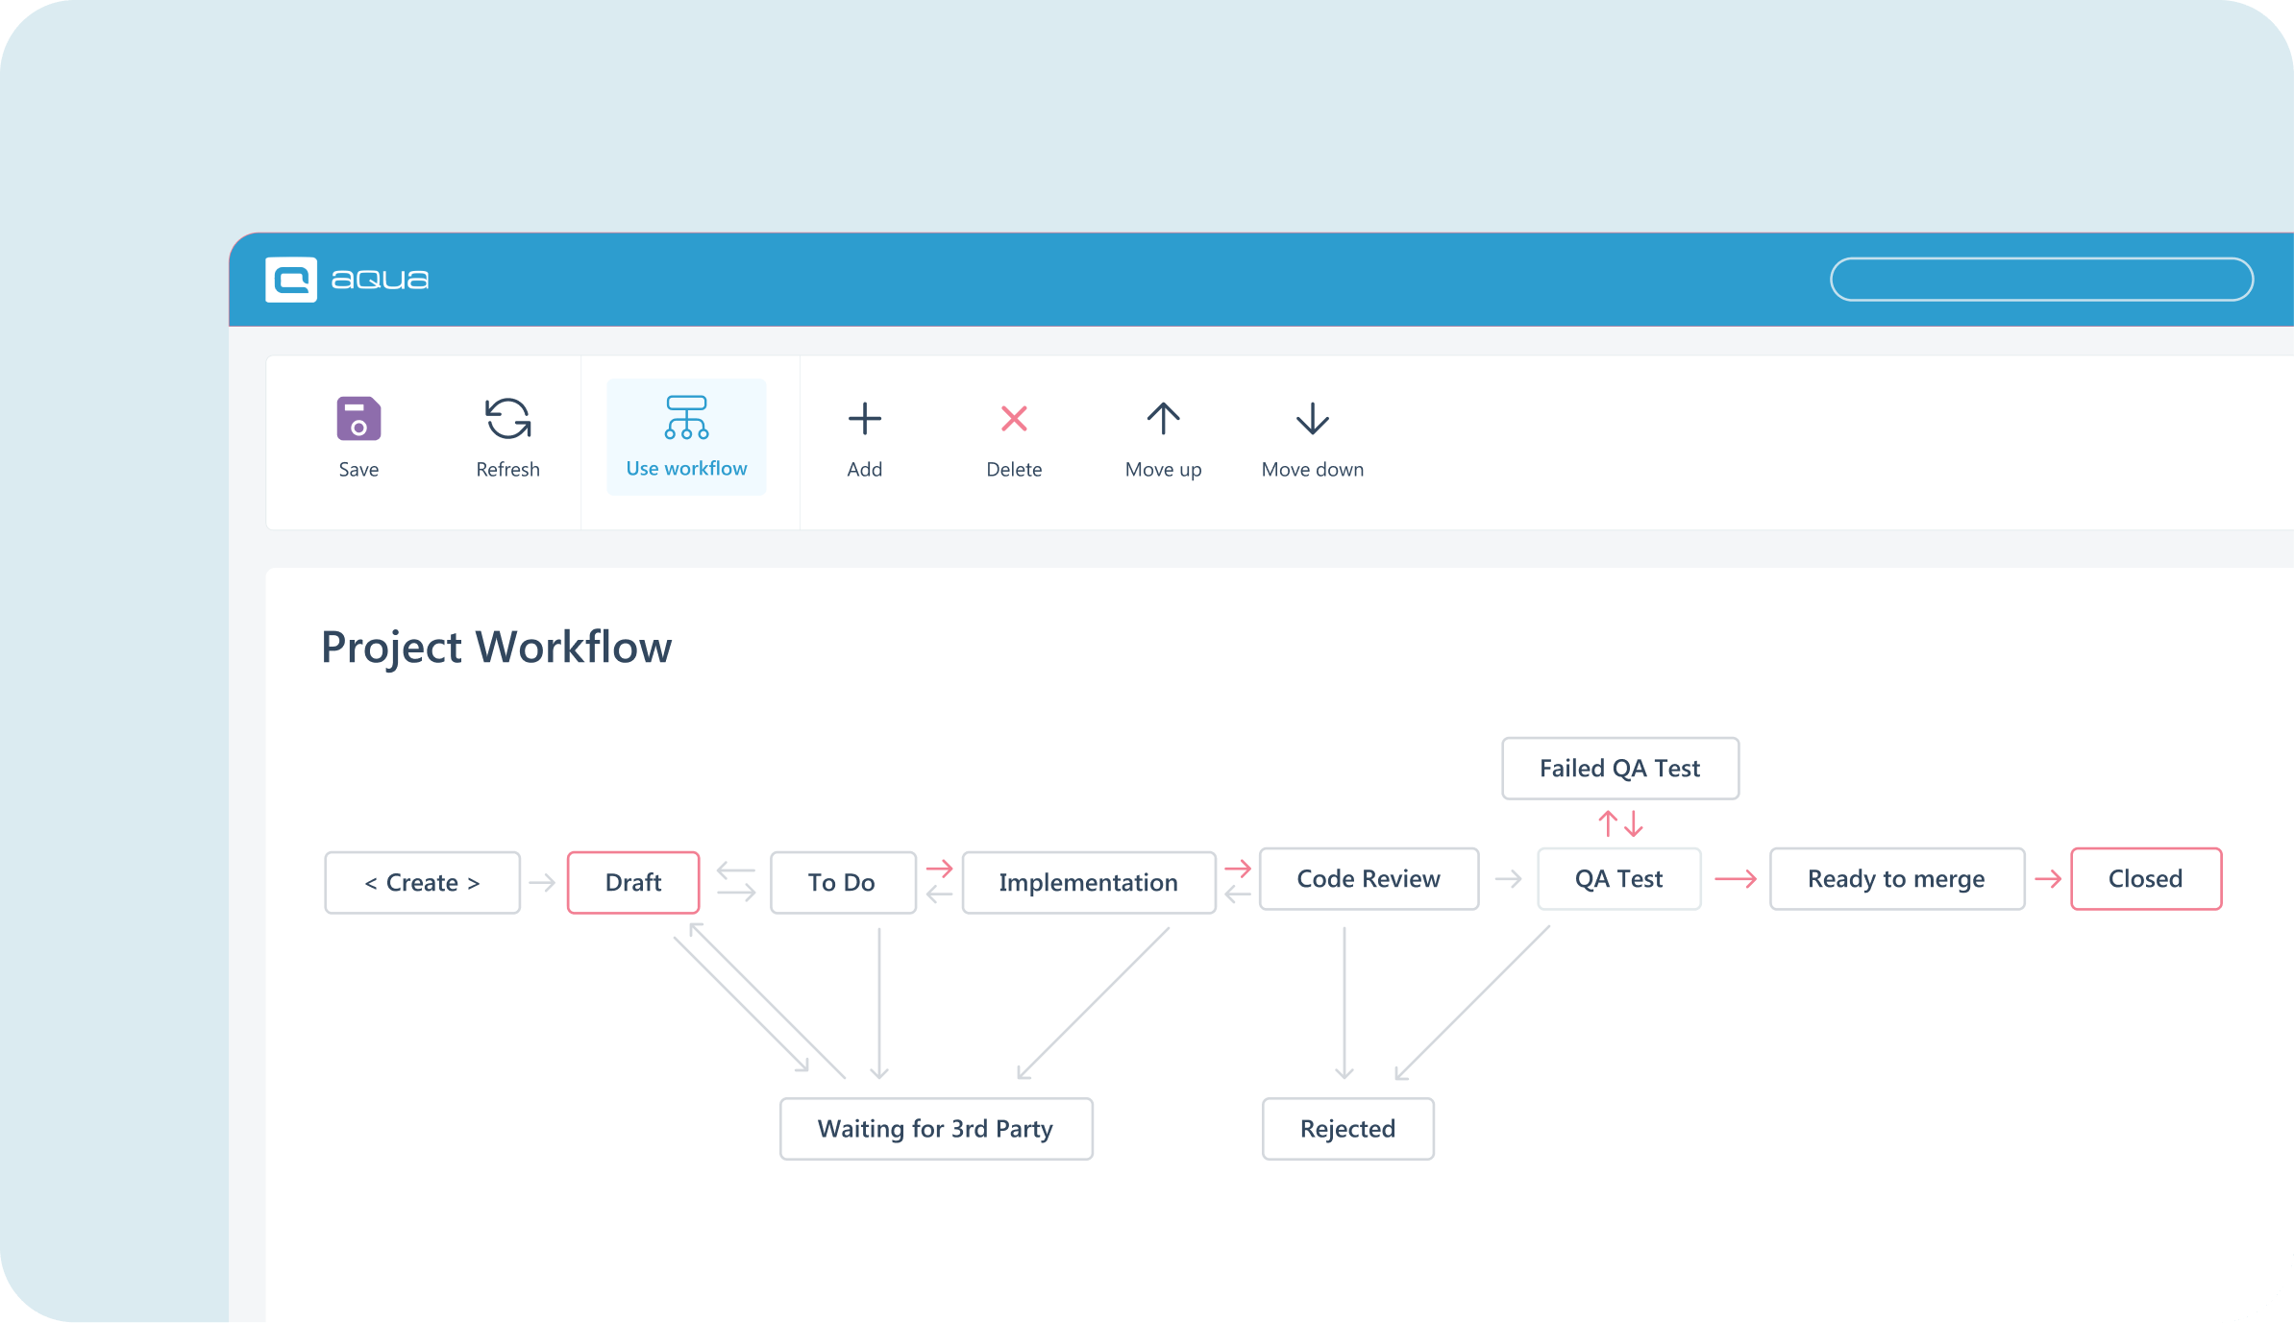Viewport: 2294px width, 1323px height.
Task: Select the Ready to merge node
Action: [1896, 878]
